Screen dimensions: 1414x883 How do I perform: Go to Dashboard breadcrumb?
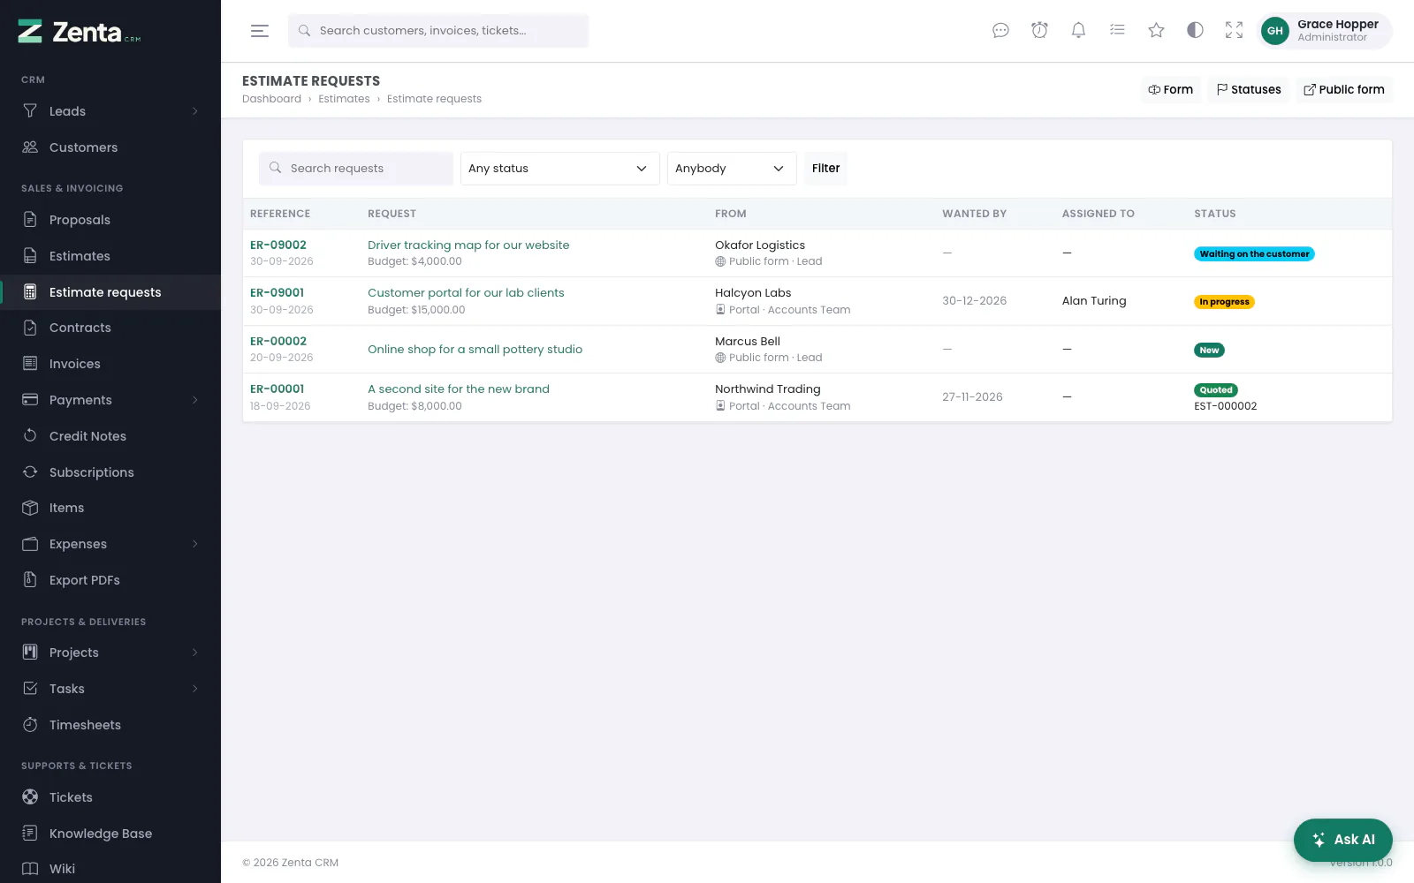click(271, 99)
